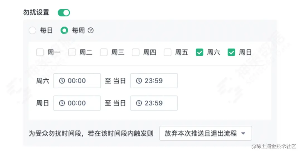This screenshot has width=301, height=154.
Task: Check the 周一 checkbox
Action: coord(40,52)
